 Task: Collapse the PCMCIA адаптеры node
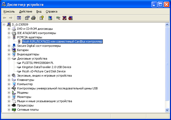pos(9,37)
